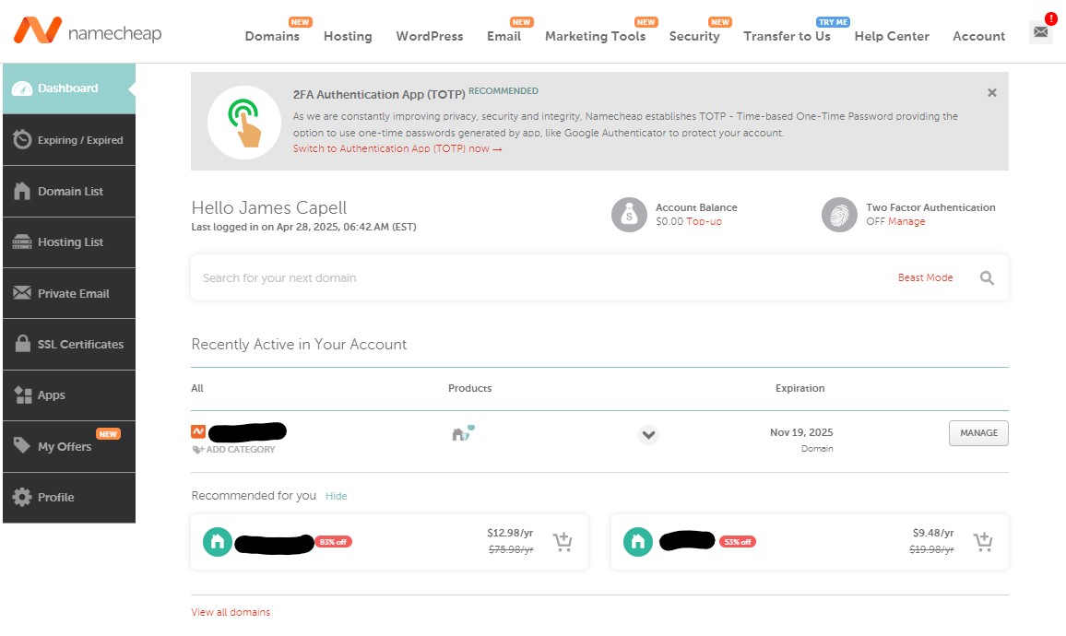Click Manage under Two Factor Authentication

point(906,221)
